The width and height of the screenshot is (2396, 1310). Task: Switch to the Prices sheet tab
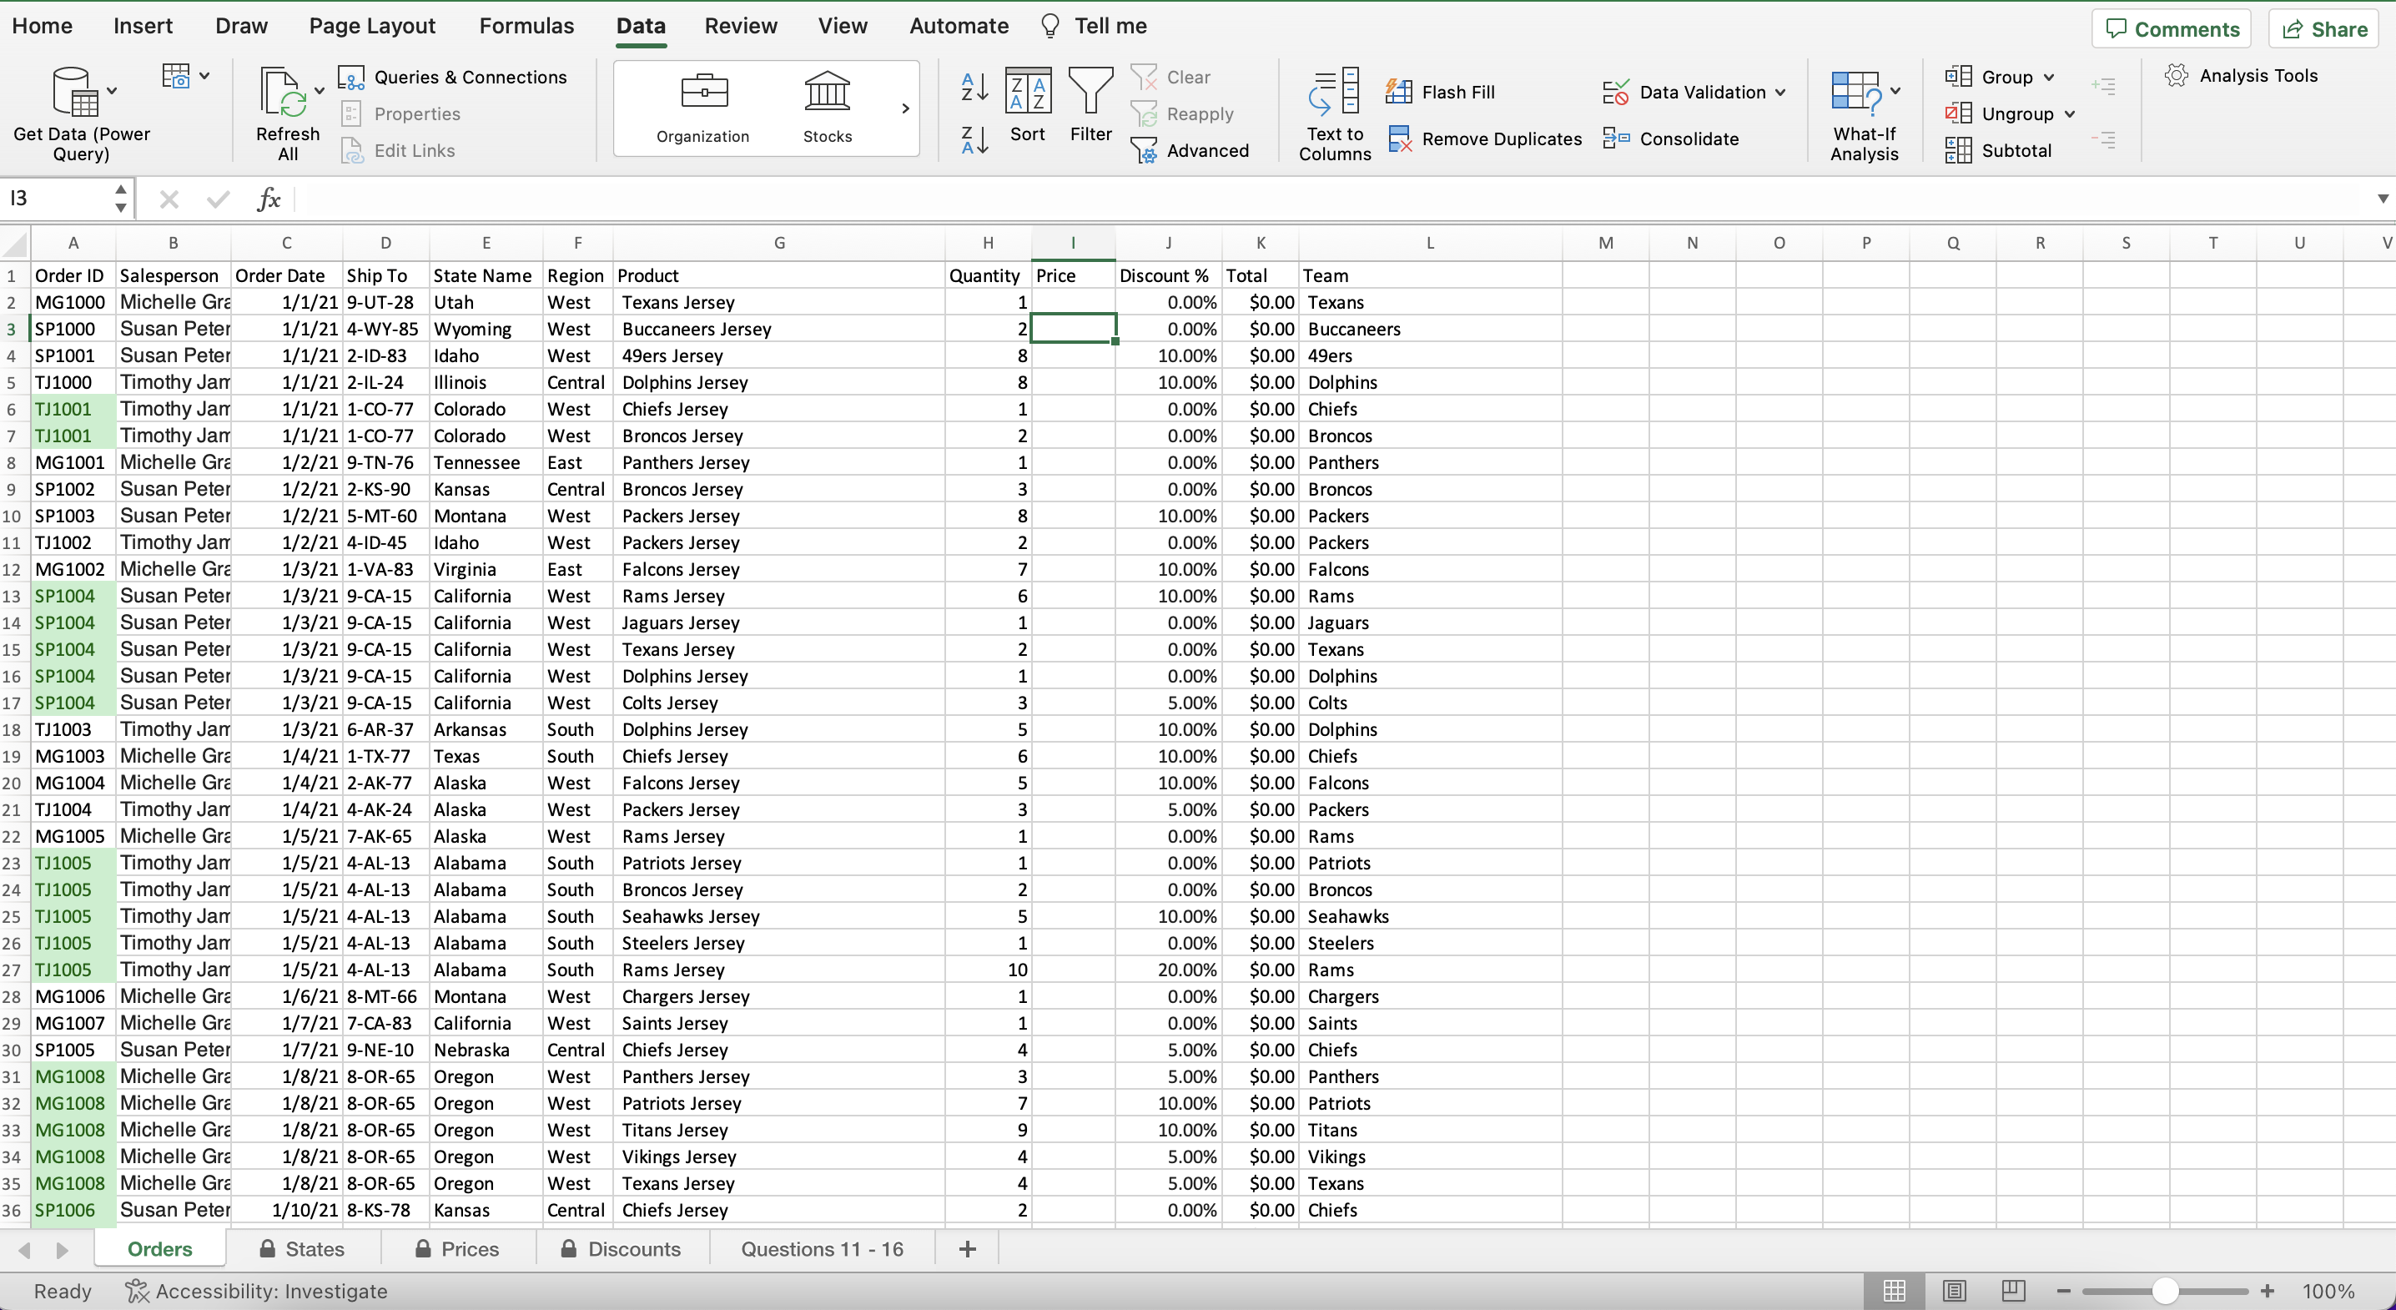point(458,1248)
